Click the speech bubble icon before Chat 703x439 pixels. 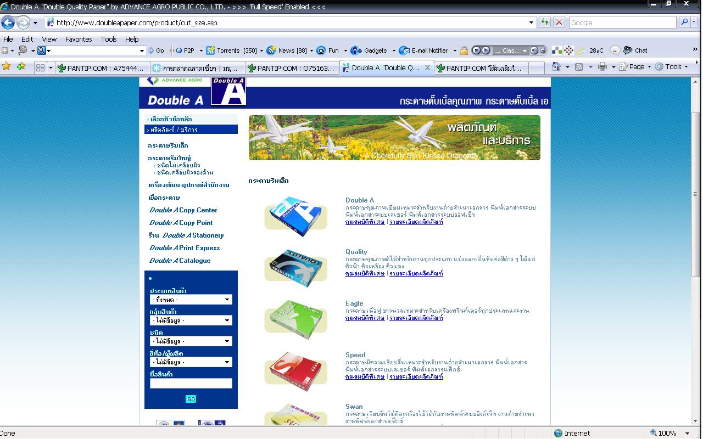click(x=616, y=50)
